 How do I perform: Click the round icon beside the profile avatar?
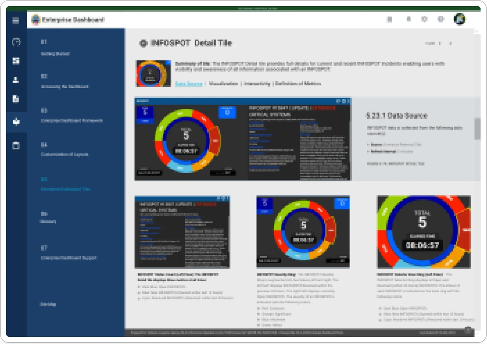[441, 19]
